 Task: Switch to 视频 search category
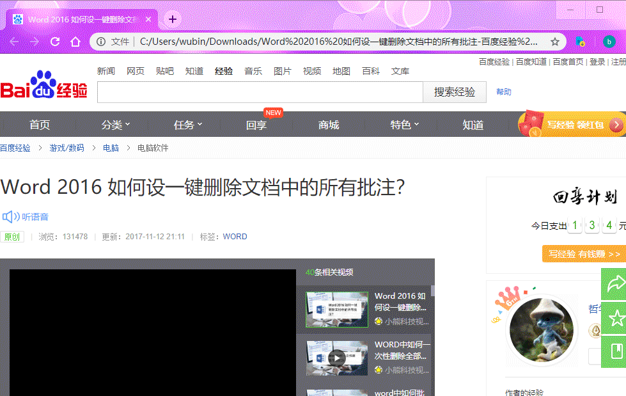[312, 71]
